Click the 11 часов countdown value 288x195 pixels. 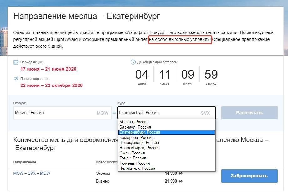point(165,77)
